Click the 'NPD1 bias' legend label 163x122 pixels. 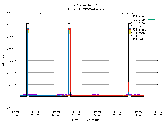point(138,36)
